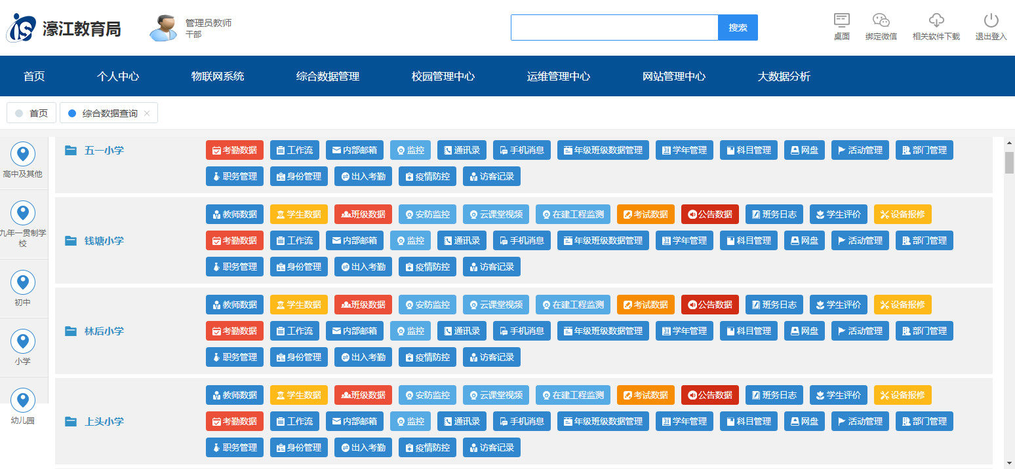Switch to the 综合数据查询 tab

(x=109, y=113)
